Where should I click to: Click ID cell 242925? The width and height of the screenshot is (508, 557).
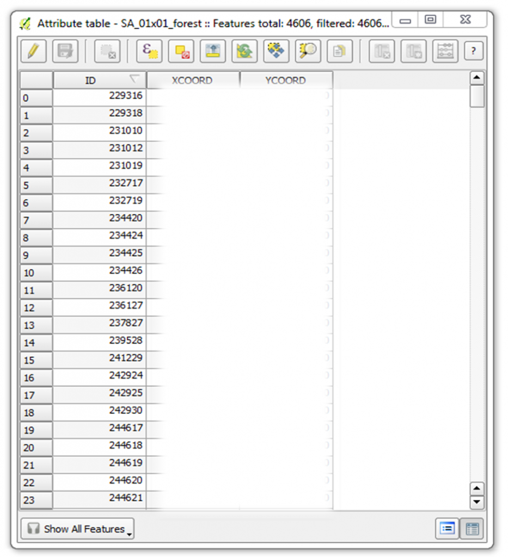pyautogui.click(x=100, y=395)
